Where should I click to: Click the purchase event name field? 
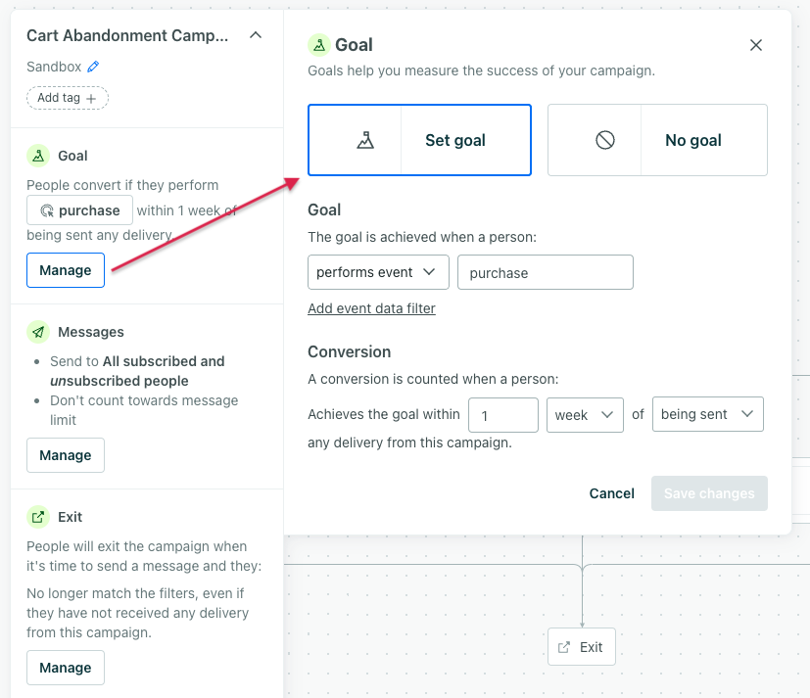point(545,273)
